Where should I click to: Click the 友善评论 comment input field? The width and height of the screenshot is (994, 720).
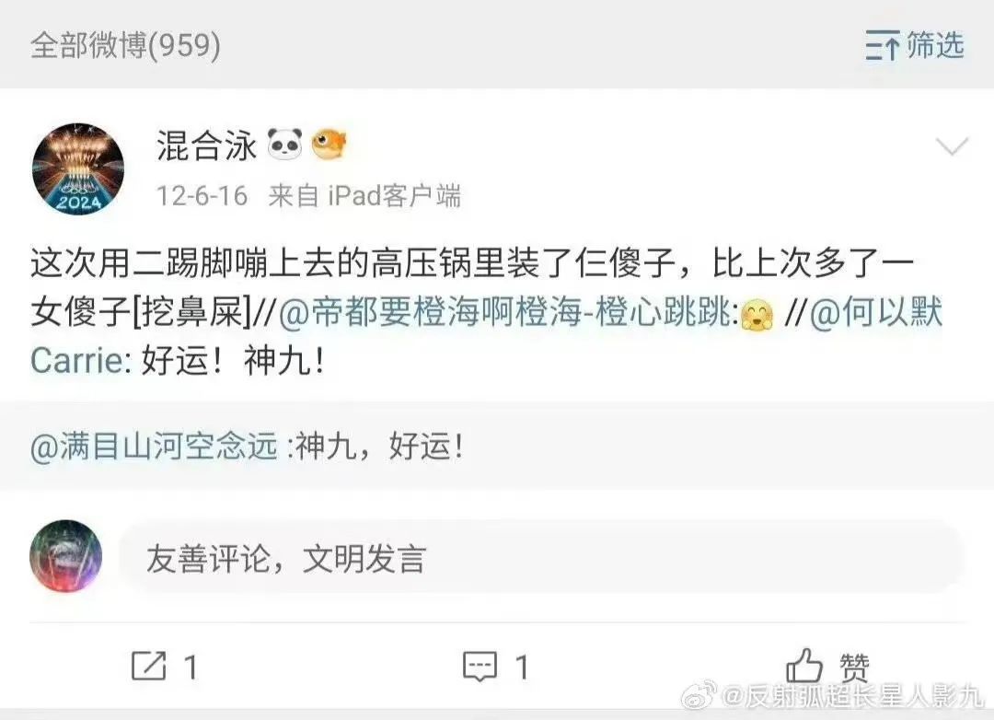542,558
